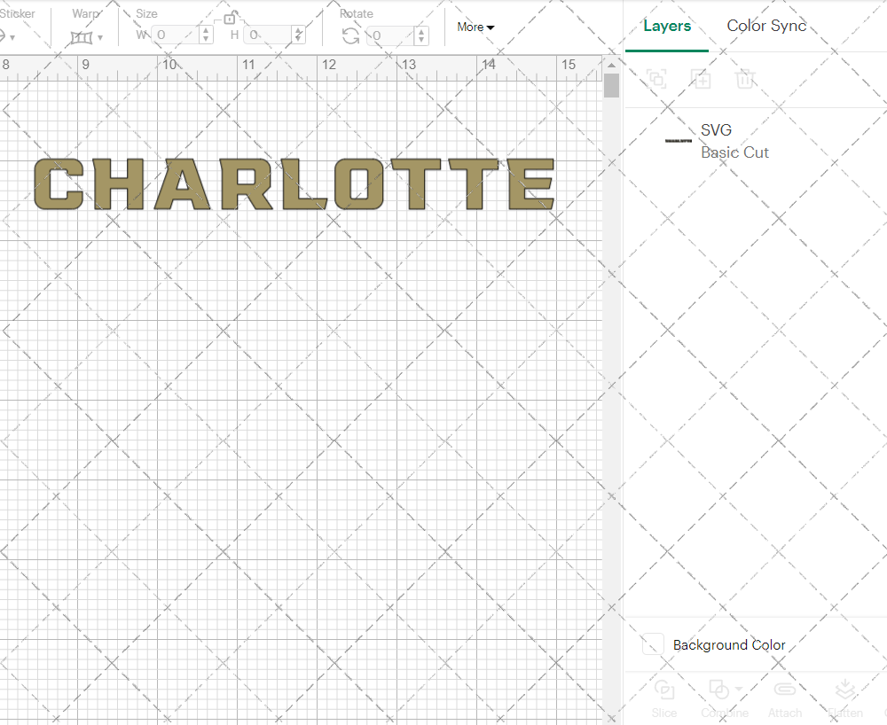Click the Background Color label
The width and height of the screenshot is (887, 725).
(728, 644)
